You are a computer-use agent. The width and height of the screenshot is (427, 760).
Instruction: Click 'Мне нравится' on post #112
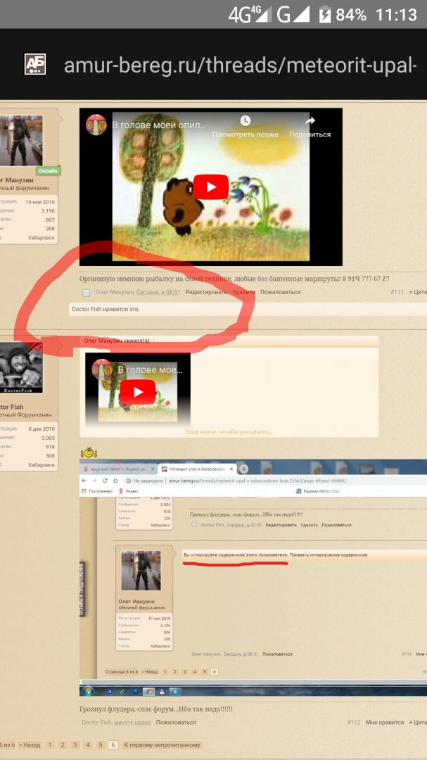point(385,722)
